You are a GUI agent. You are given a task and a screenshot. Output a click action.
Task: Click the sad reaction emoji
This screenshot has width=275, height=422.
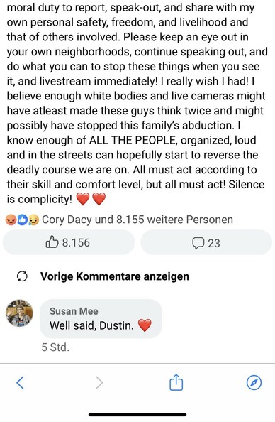pyautogui.click(x=33, y=220)
